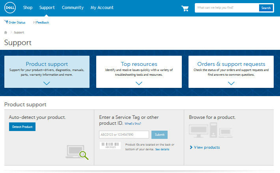Select the Orders & support requests card title

(231, 64)
